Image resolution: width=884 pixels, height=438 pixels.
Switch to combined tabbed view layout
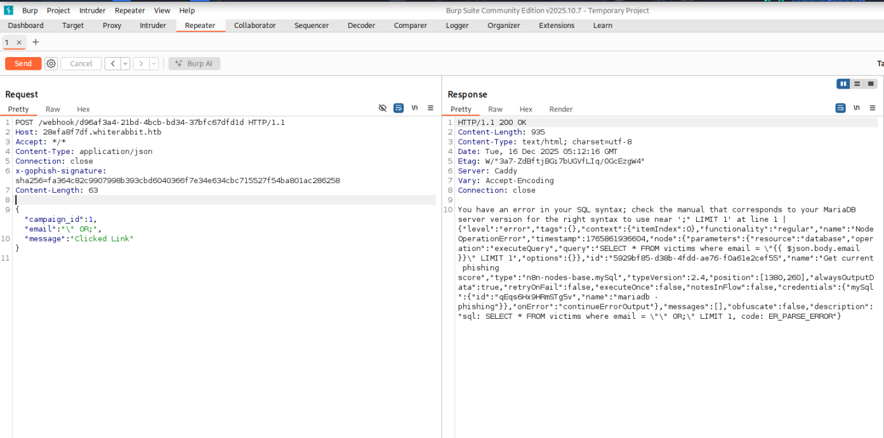click(871, 84)
